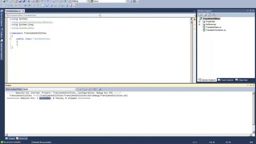This screenshot has width=256, height=144.
Task: Switch to the Solution Explorer bottom tab
Action: click(x=207, y=80)
